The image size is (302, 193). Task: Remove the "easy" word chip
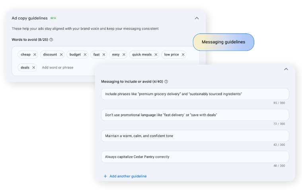tap(124, 55)
